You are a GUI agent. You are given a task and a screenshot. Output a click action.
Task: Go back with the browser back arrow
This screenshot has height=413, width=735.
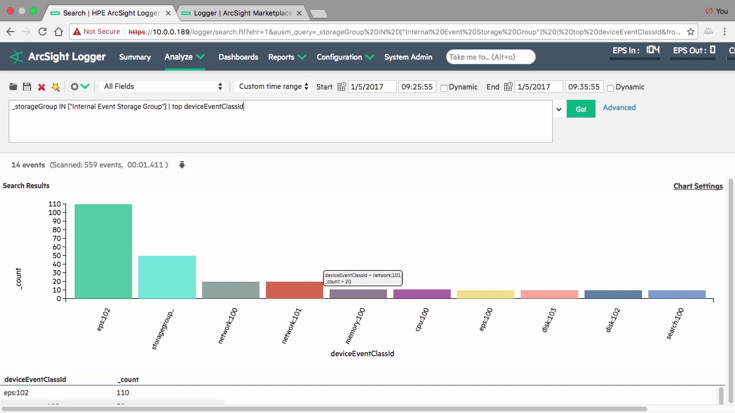(x=11, y=32)
